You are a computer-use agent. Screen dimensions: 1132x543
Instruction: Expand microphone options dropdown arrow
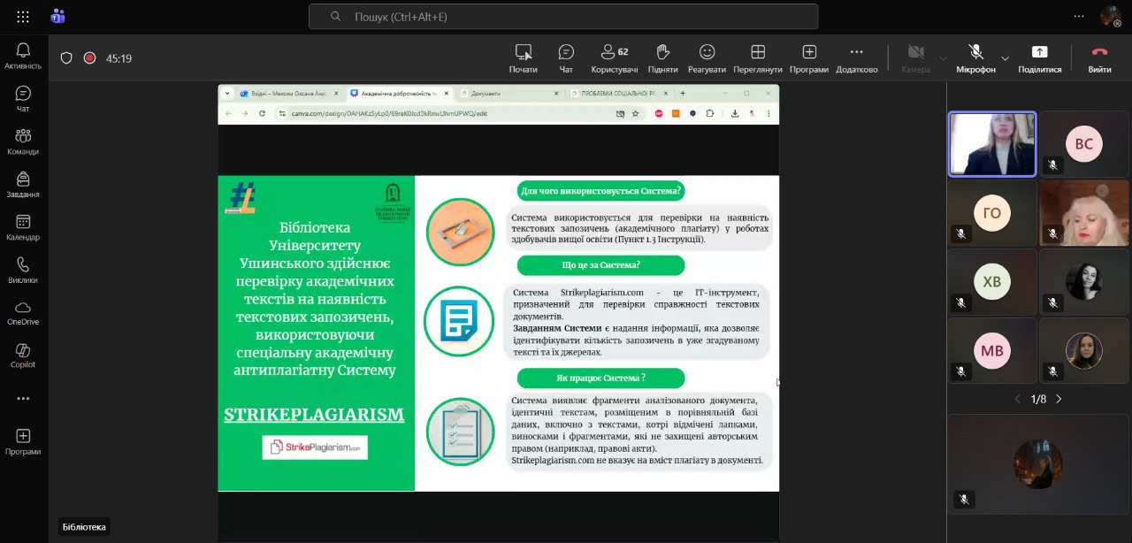tap(1005, 58)
